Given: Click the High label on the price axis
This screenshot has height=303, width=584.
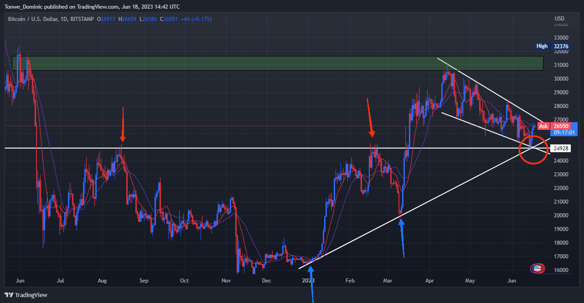Looking at the screenshot, I should (x=542, y=46).
